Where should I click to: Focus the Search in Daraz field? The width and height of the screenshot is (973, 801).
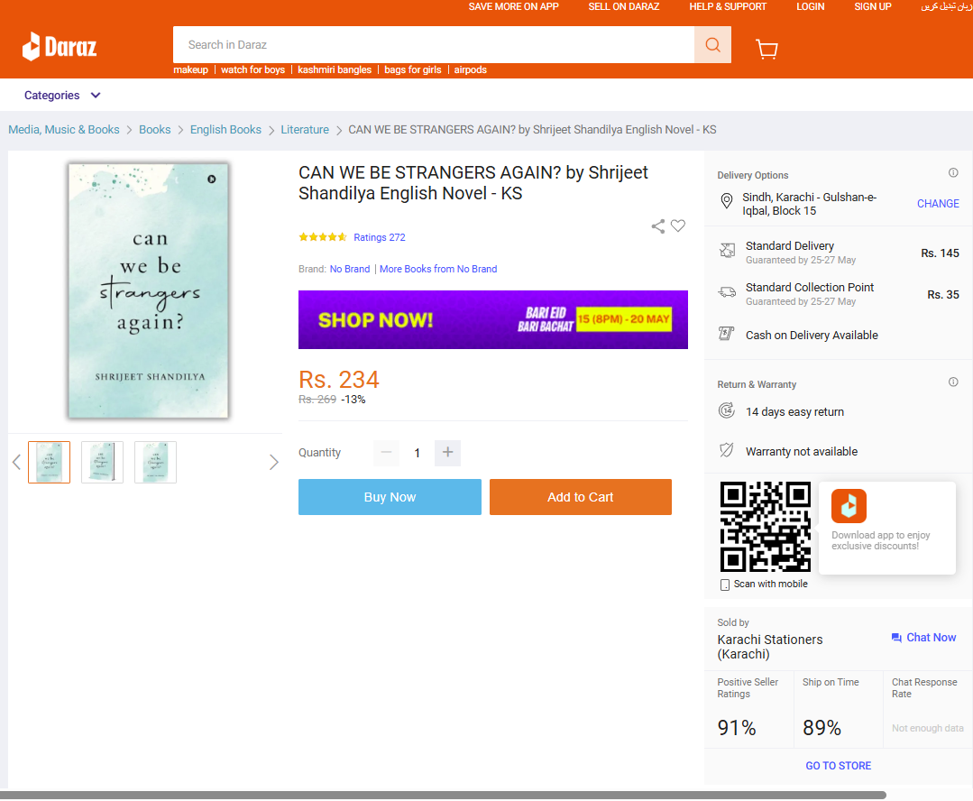point(433,45)
